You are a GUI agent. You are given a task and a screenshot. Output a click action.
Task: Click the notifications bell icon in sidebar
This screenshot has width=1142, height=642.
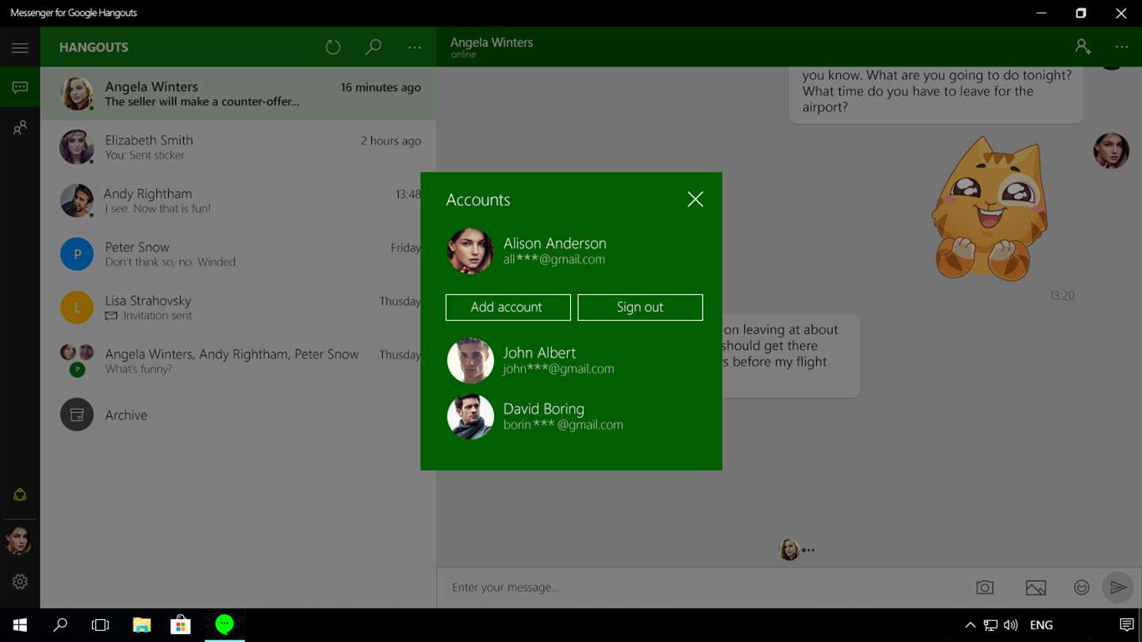20,495
